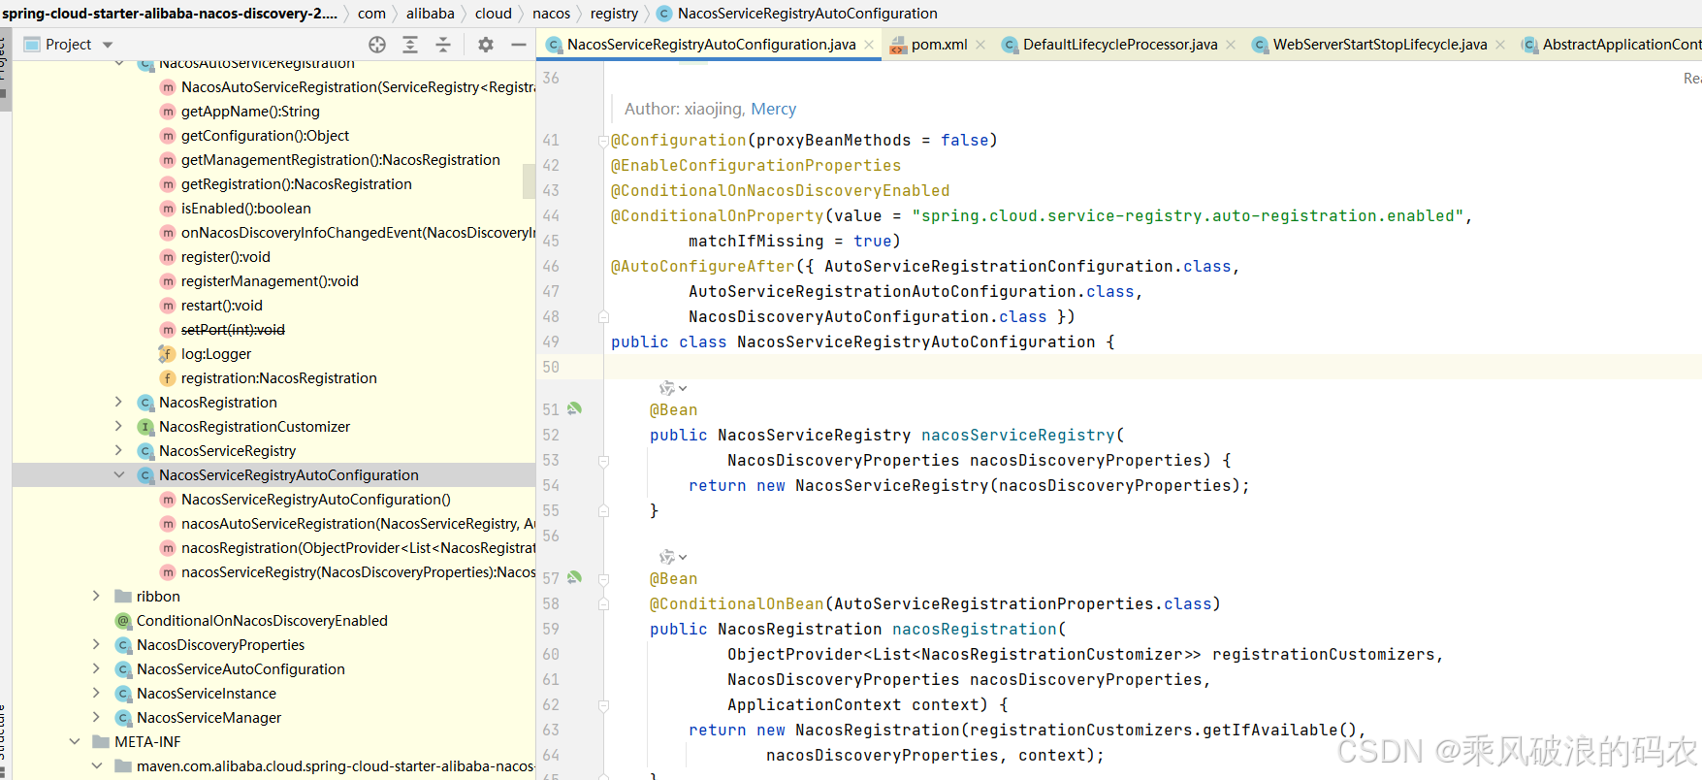Open the Project view dropdown
The height and width of the screenshot is (780, 1702).
pyautogui.click(x=108, y=45)
